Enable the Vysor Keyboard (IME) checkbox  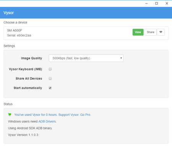coord(50,69)
